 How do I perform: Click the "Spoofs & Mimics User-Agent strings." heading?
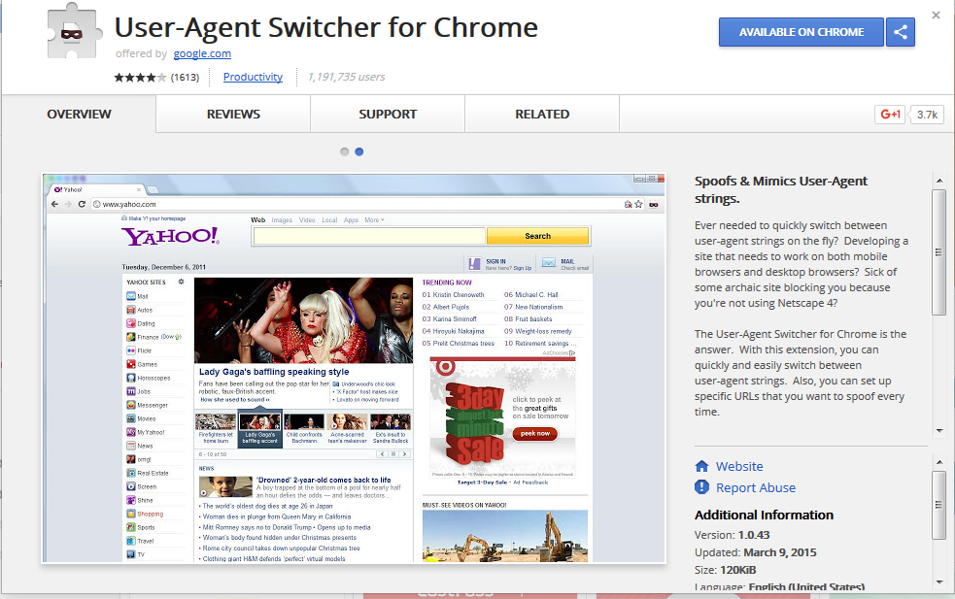click(x=781, y=189)
